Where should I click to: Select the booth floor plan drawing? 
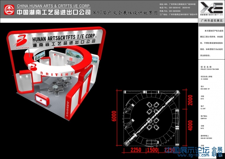(152, 118)
